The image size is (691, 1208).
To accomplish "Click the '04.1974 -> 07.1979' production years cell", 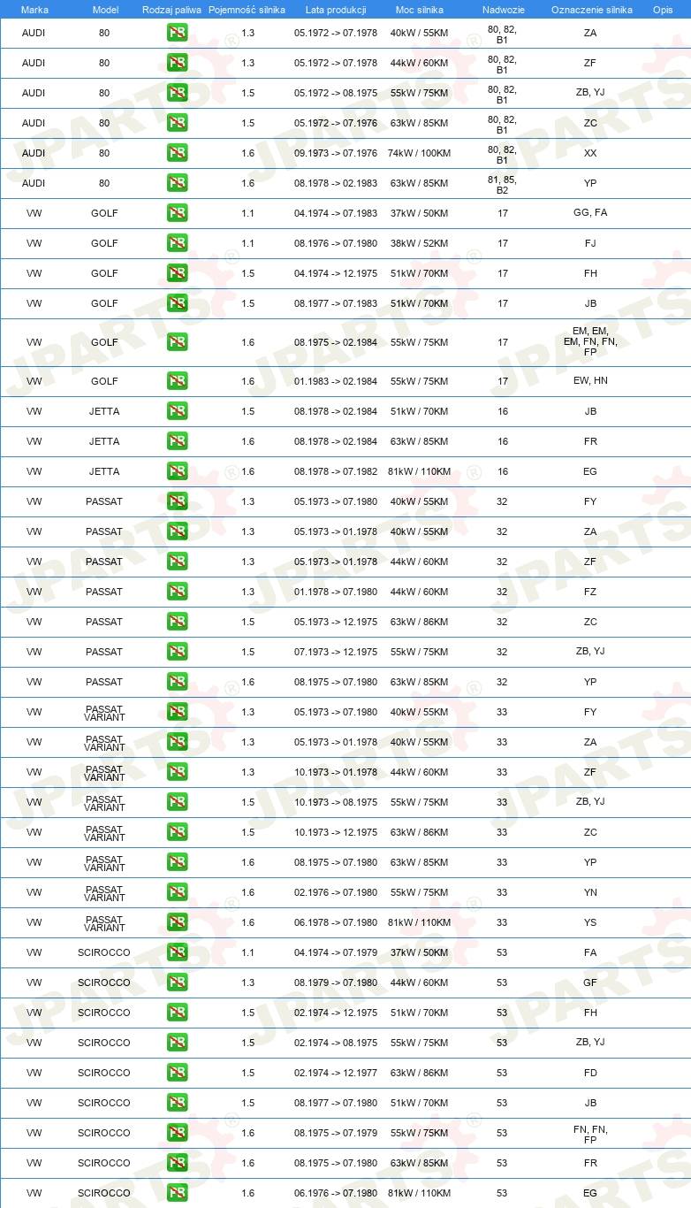I will pos(336,952).
